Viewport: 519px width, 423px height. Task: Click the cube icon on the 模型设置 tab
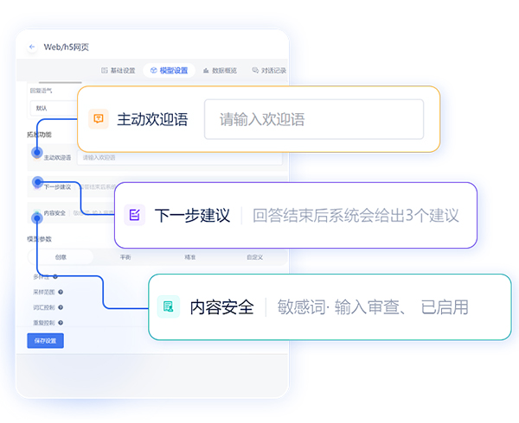point(154,70)
